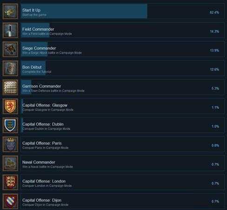Click Capital Offense: London percentage
Viewport: 227px width, 210px height.
(x=215, y=183)
